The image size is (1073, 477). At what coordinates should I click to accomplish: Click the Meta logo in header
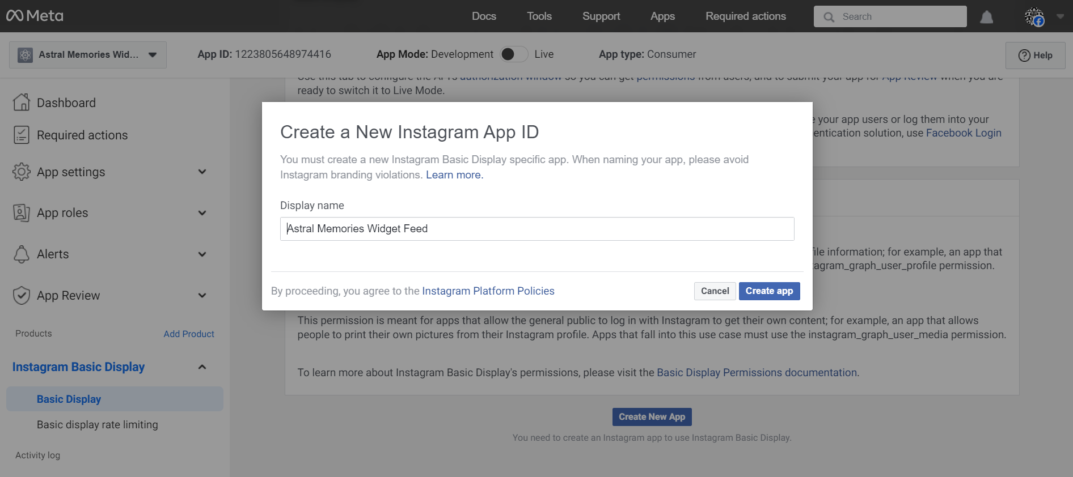(x=35, y=16)
